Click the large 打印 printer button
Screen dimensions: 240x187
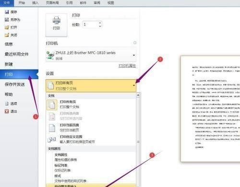(x=56, y=25)
